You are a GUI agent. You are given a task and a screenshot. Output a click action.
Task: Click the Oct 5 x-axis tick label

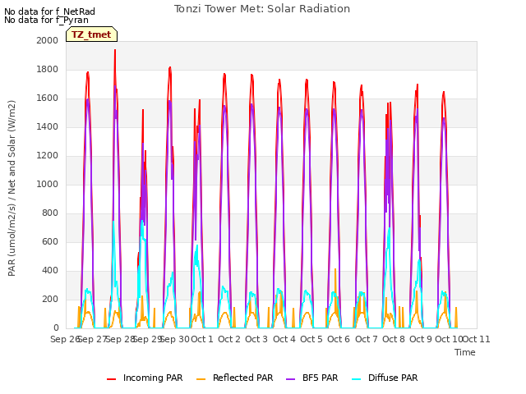point(311,339)
